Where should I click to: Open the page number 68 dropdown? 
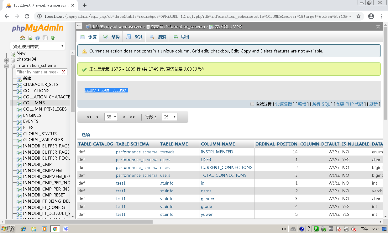pos(111,117)
